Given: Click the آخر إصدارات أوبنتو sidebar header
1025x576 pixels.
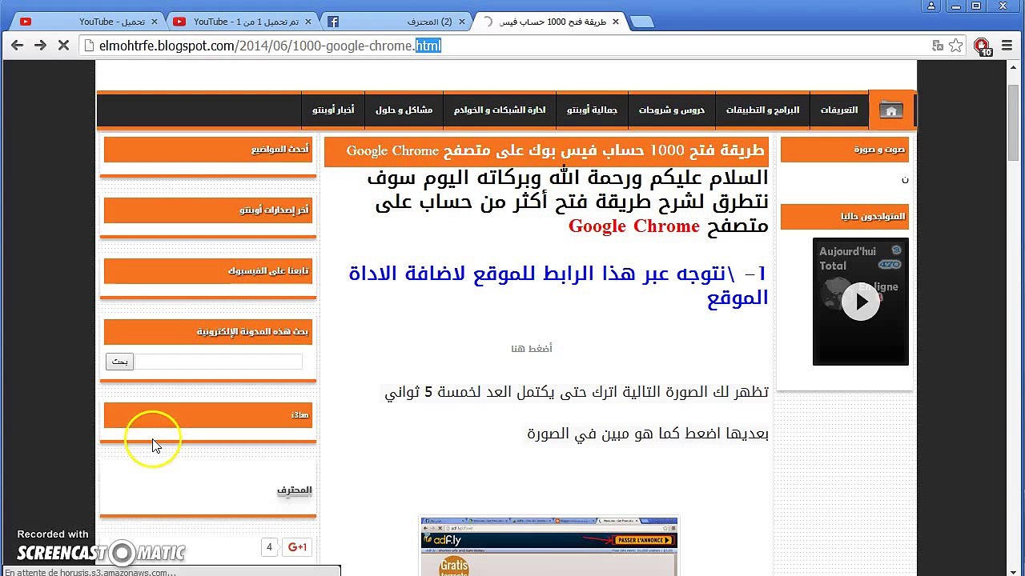Looking at the screenshot, I should click(208, 210).
